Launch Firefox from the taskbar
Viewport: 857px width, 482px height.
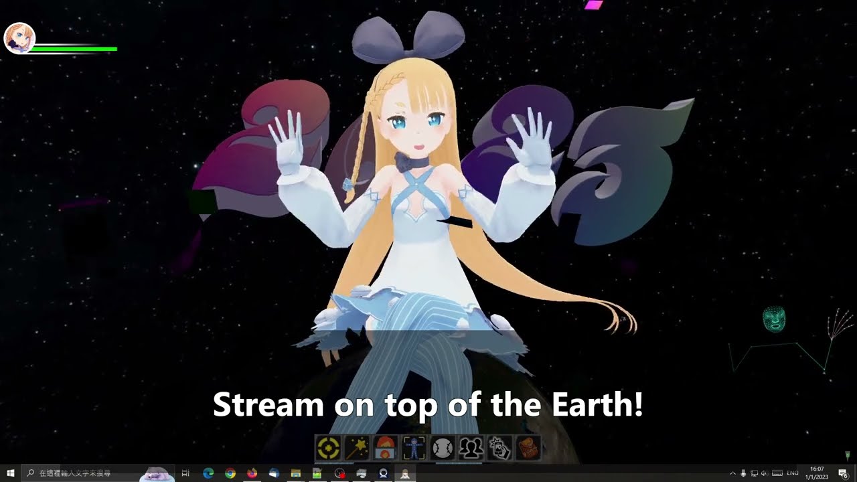[252, 473]
